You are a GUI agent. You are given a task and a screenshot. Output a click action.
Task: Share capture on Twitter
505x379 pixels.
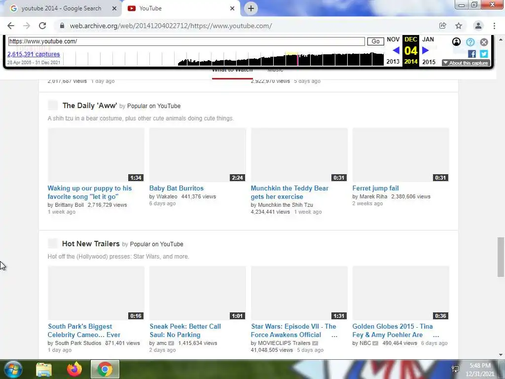(484, 54)
